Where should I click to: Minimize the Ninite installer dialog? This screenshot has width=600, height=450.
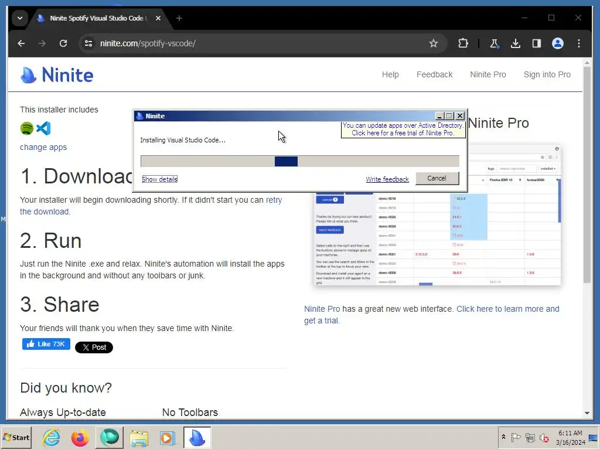[439, 116]
